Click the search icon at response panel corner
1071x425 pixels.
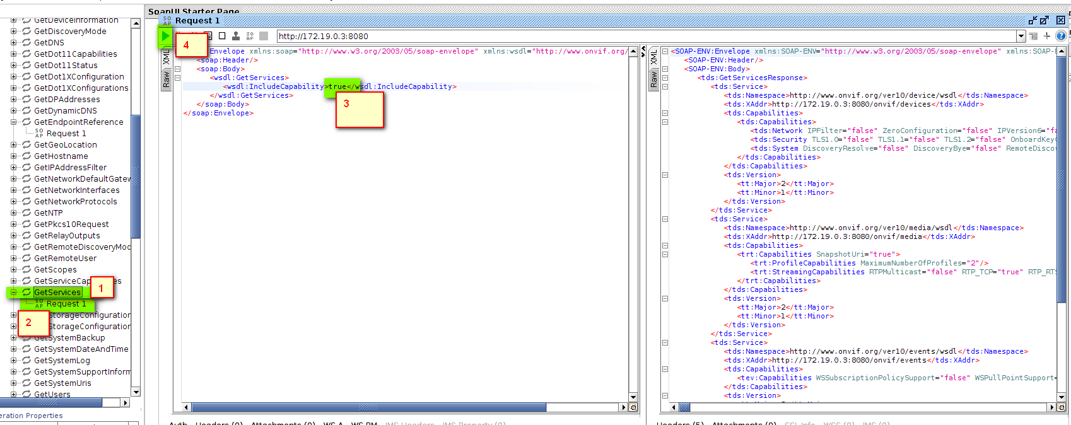click(1061, 407)
